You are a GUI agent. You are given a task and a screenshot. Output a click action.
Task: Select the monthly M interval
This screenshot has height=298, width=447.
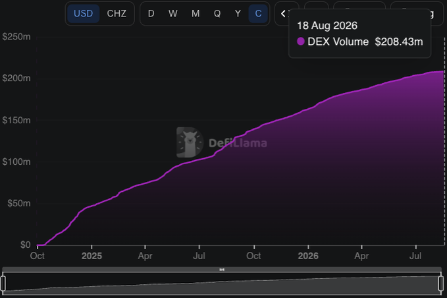point(196,13)
